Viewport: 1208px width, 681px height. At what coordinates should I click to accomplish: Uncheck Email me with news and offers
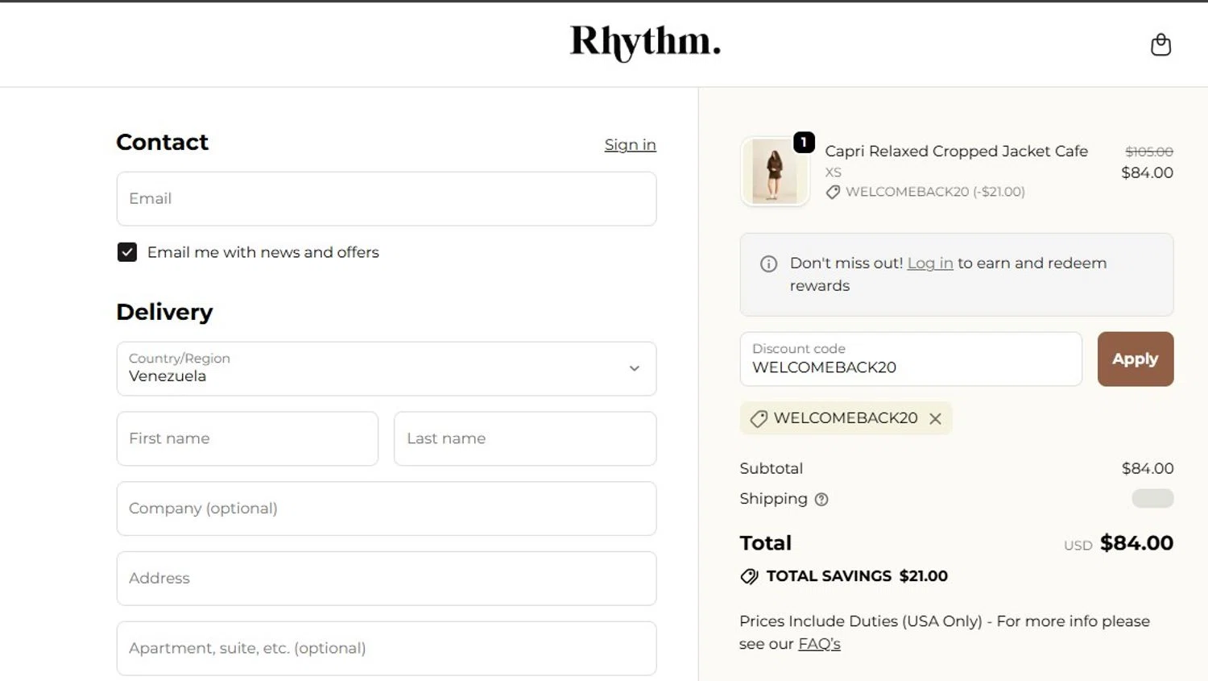point(127,252)
